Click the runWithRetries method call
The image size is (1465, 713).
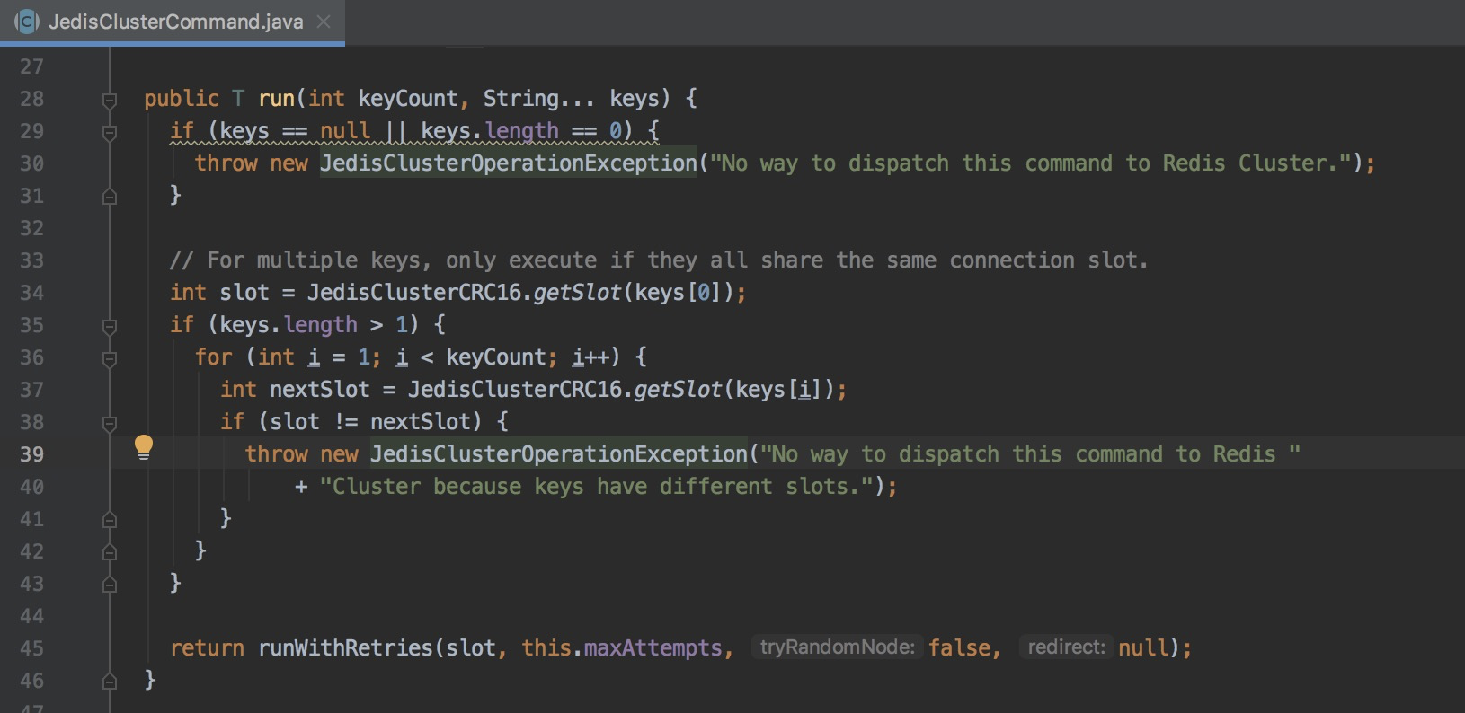[x=346, y=647]
